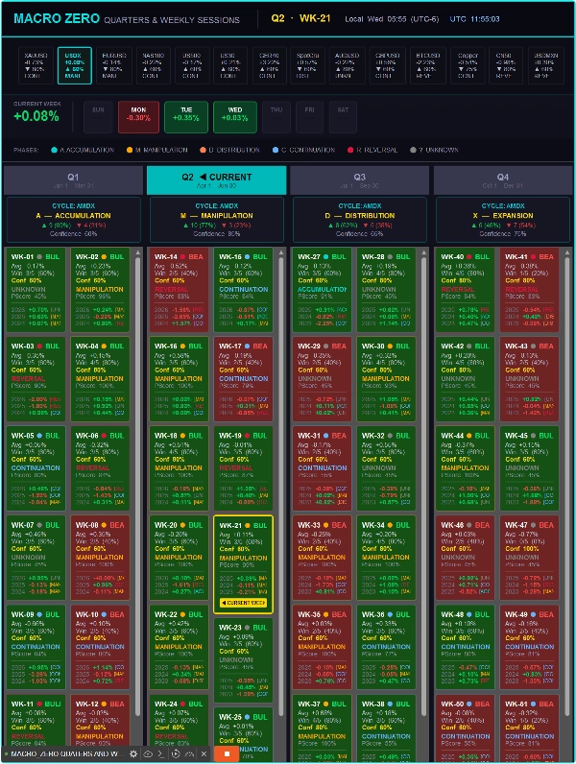576x764 pixels.
Task: Click the gauge speedometer icon in bottom bar
Action: click(x=189, y=753)
